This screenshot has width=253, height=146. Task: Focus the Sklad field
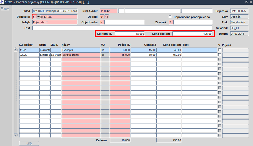55,11
